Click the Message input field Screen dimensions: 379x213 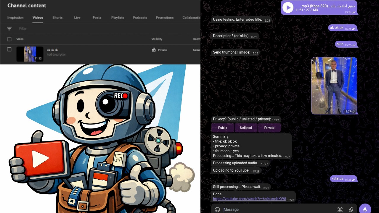point(266,209)
